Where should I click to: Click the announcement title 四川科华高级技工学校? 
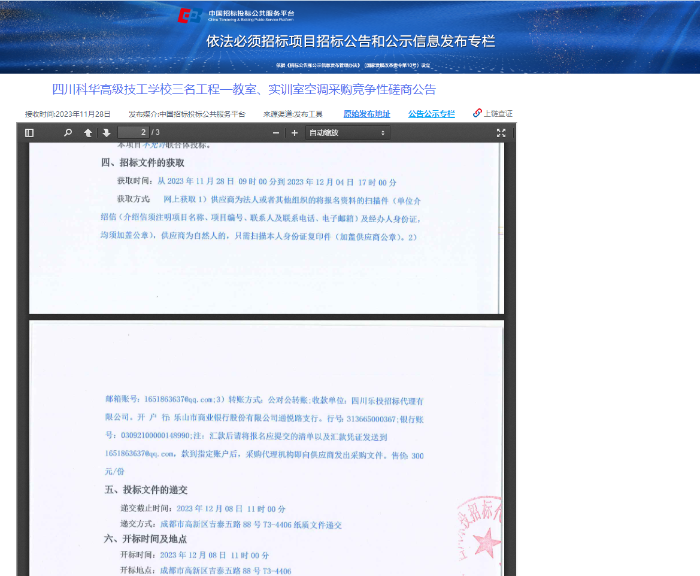click(x=244, y=89)
